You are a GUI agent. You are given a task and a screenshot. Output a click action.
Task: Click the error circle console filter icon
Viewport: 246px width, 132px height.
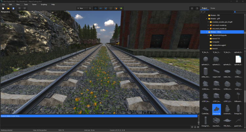tap(198, 127)
